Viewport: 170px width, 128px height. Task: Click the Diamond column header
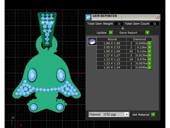(x=139, y=39)
